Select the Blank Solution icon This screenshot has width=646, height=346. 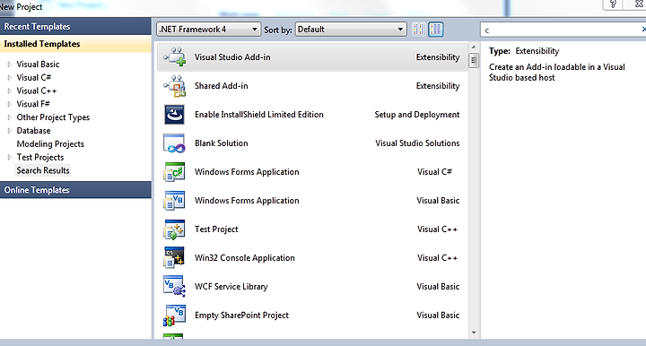(x=174, y=143)
